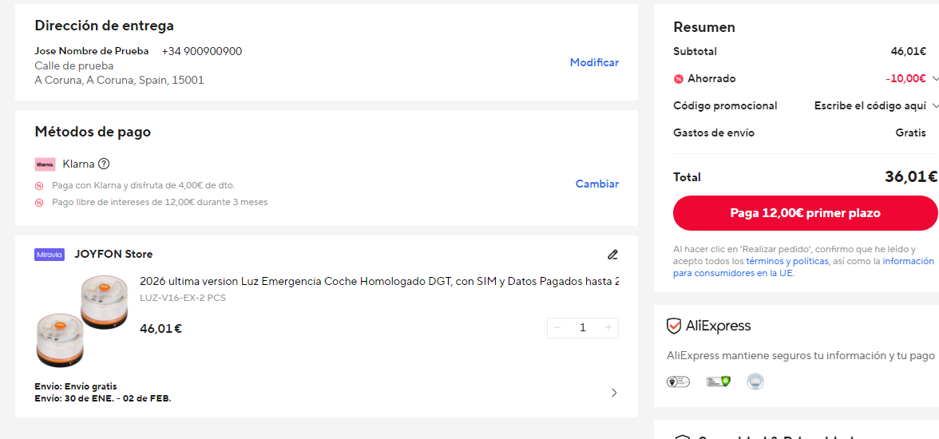Click Escribe el código aquí field
Screen dimensions: 939x439
tap(870, 106)
